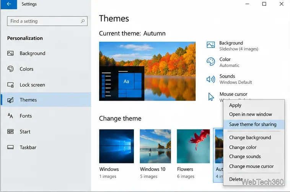Open Fonts settings page
The image size is (290, 192).
click(x=46, y=116)
